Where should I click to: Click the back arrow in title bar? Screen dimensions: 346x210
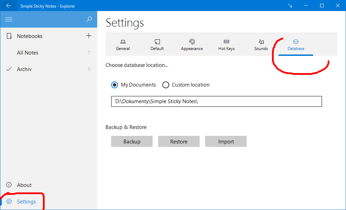pyautogui.click(x=9, y=6)
